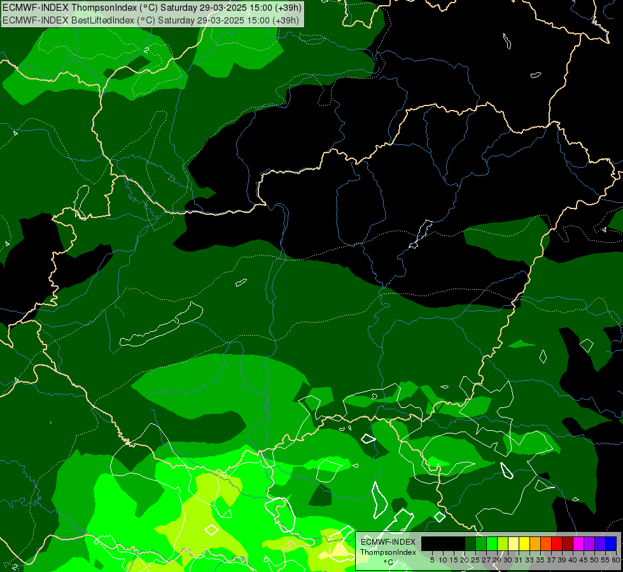Click the legend tick value 5
This screenshot has width=623, height=572.
point(432,560)
